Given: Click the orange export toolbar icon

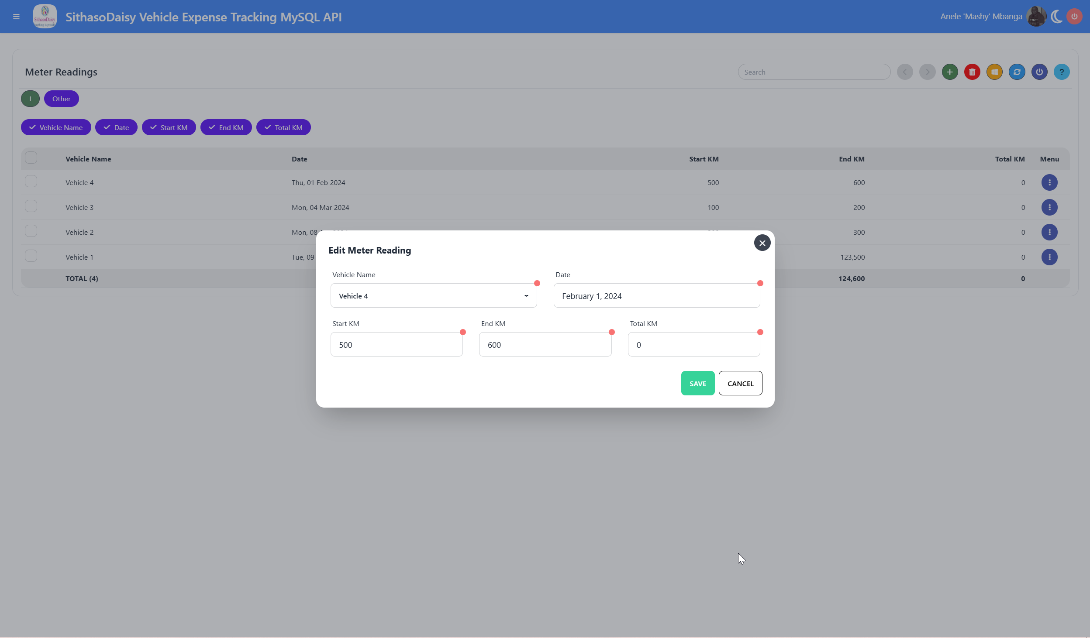Looking at the screenshot, I should 994,72.
